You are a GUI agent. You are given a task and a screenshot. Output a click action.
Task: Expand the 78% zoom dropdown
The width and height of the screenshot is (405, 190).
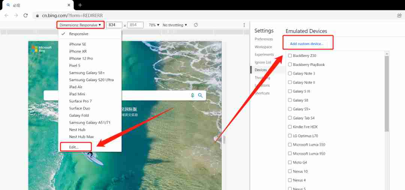click(x=154, y=25)
